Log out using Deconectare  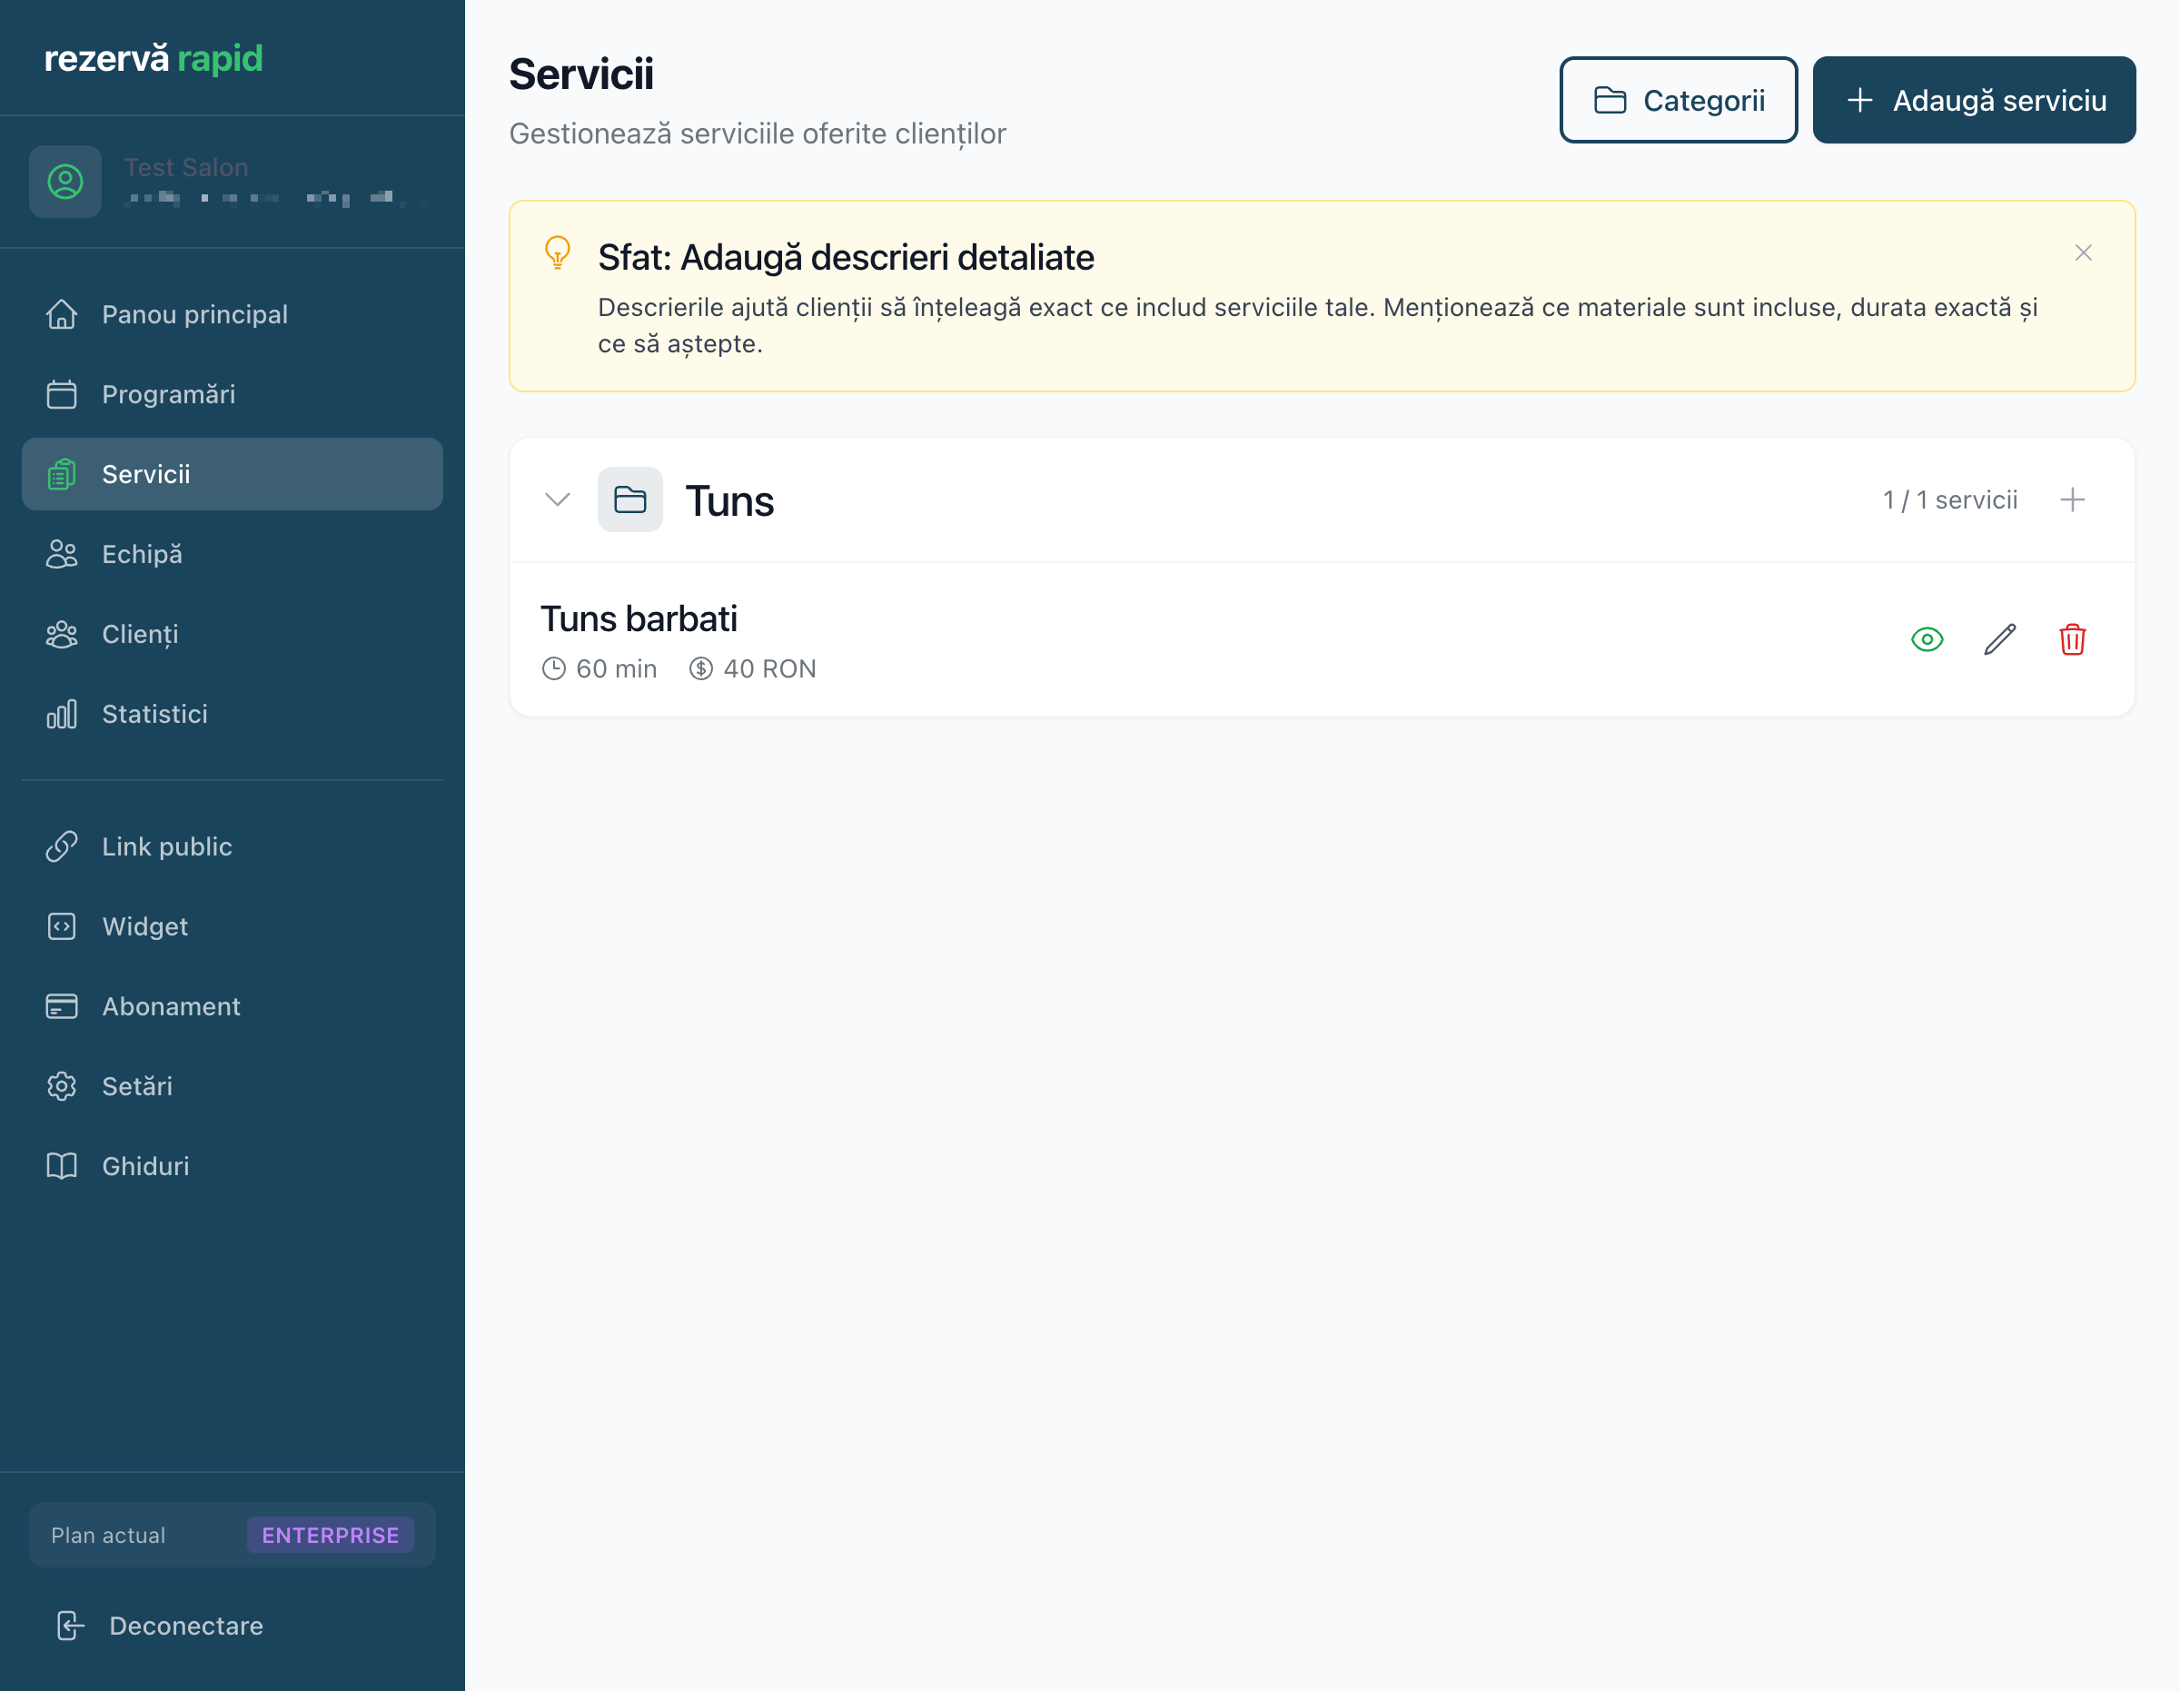point(184,1627)
